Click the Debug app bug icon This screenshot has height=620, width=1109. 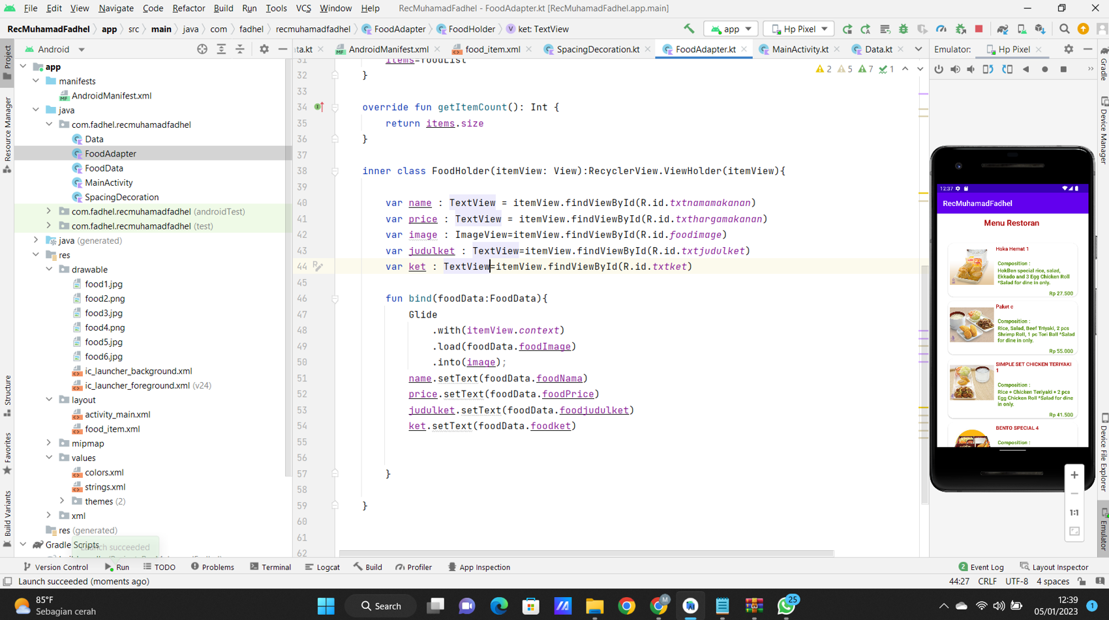click(904, 29)
